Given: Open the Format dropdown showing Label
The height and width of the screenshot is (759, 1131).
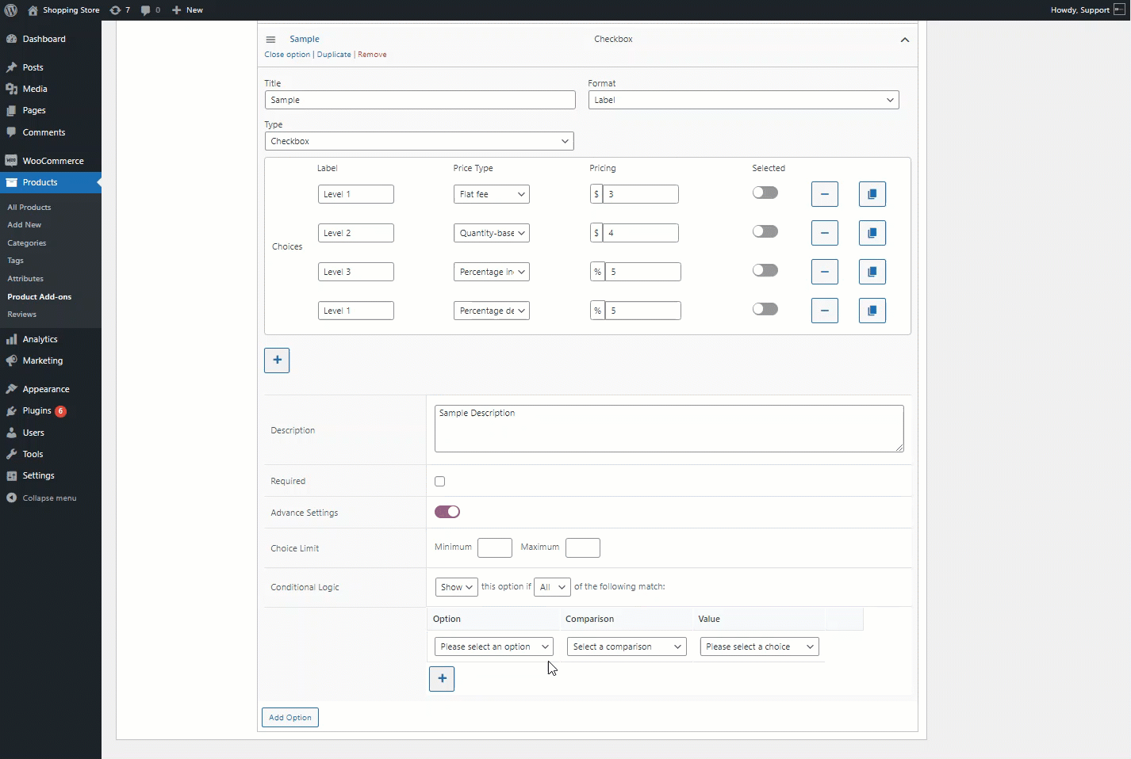Looking at the screenshot, I should (x=743, y=100).
